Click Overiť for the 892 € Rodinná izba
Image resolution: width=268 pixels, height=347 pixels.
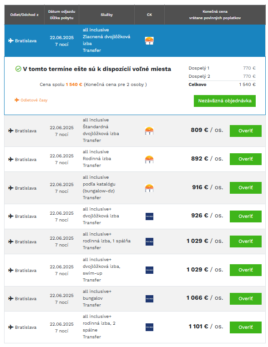(245, 159)
